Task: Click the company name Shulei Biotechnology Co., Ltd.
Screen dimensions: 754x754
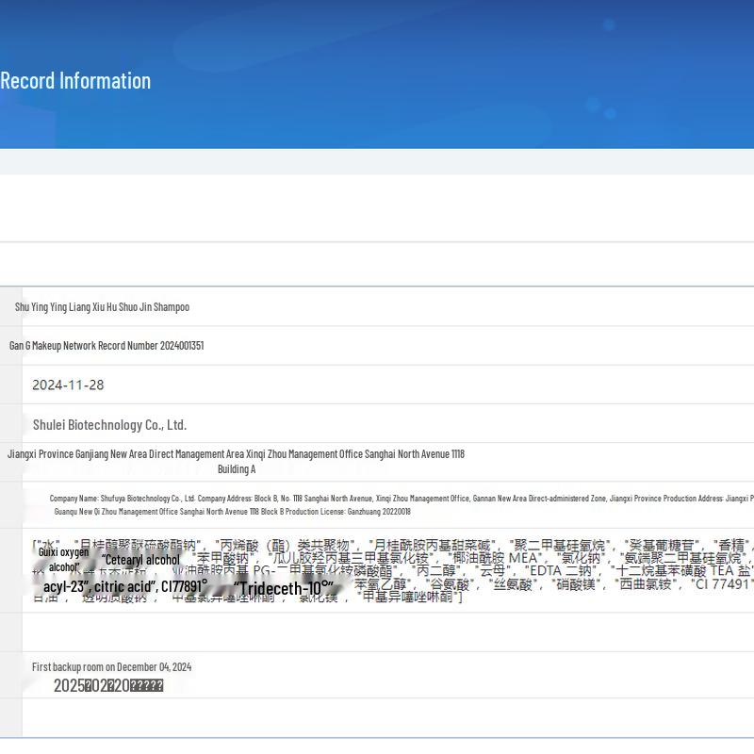Action: tap(109, 425)
